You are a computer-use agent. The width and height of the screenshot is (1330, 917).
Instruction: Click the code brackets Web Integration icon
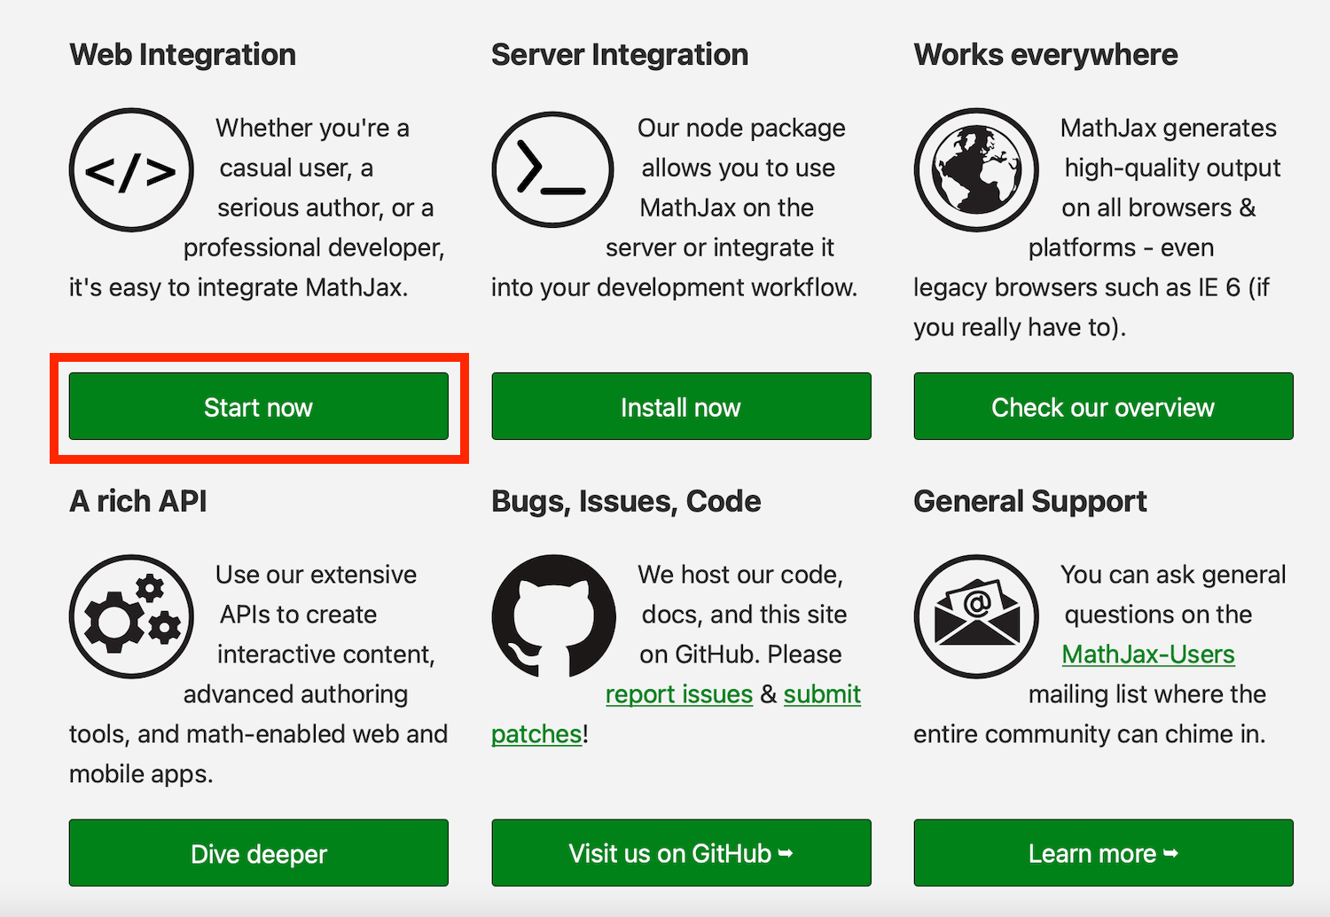tap(131, 170)
